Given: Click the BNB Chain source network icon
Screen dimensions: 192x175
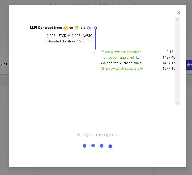Looking at the screenshot, I should coord(66,28).
